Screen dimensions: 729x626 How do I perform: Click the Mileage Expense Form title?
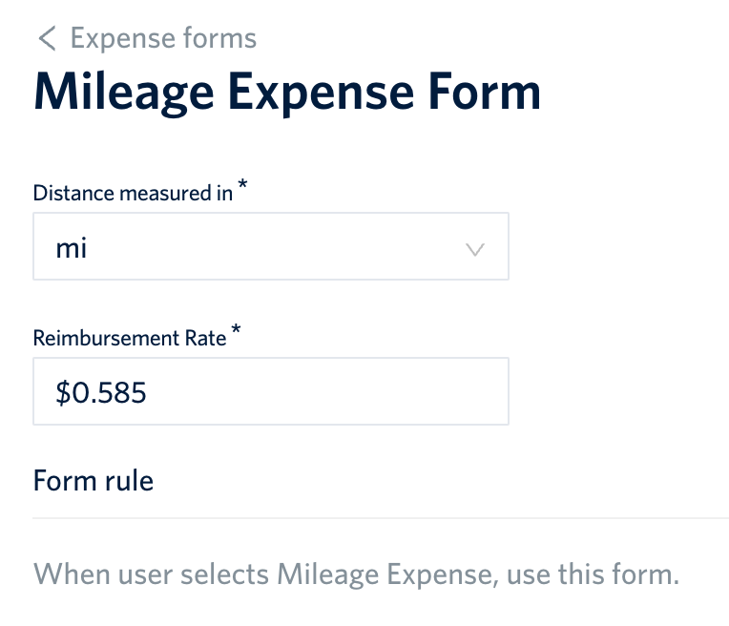287,93
